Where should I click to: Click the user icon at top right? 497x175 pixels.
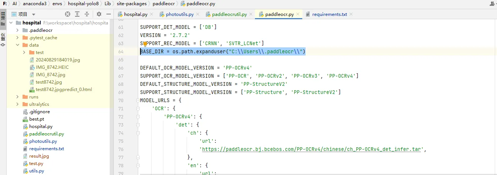[x=492, y=4]
